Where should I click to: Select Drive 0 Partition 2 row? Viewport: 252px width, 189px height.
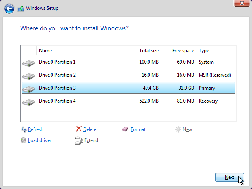tap(129, 75)
